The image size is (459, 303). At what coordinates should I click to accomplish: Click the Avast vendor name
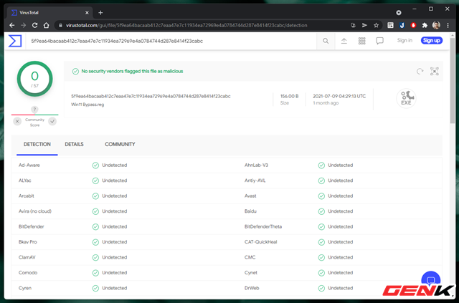coord(250,196)
